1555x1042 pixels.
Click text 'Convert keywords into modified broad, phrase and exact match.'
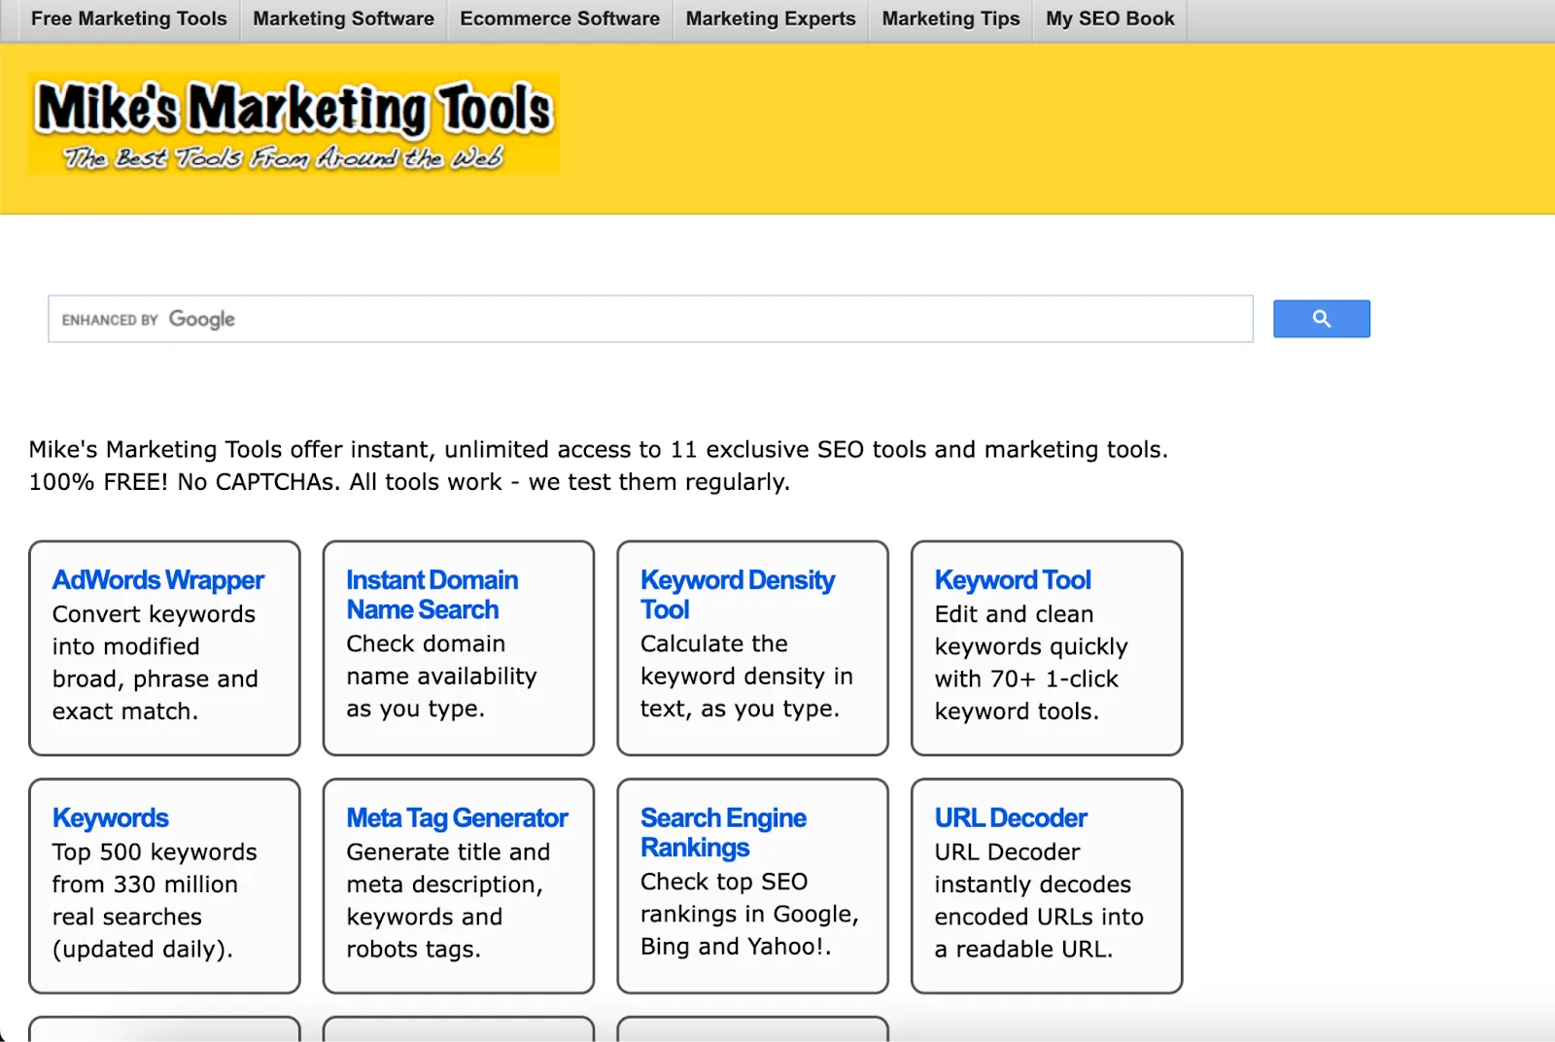point(155,663)
